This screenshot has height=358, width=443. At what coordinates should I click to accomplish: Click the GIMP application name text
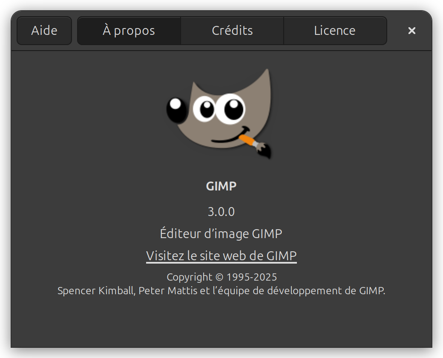[221, 186]
